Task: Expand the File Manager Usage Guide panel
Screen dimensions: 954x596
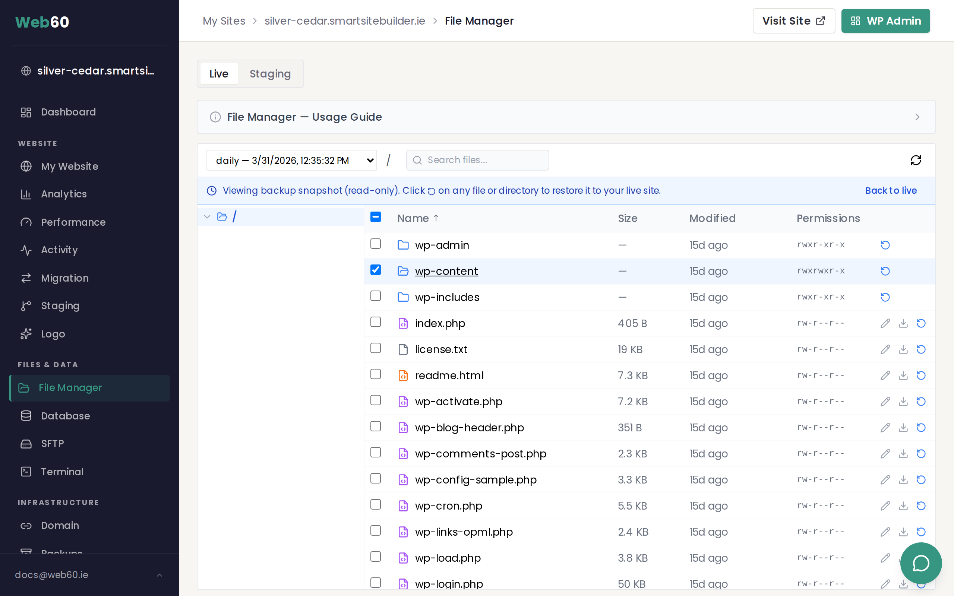Action: click(917, 117)
